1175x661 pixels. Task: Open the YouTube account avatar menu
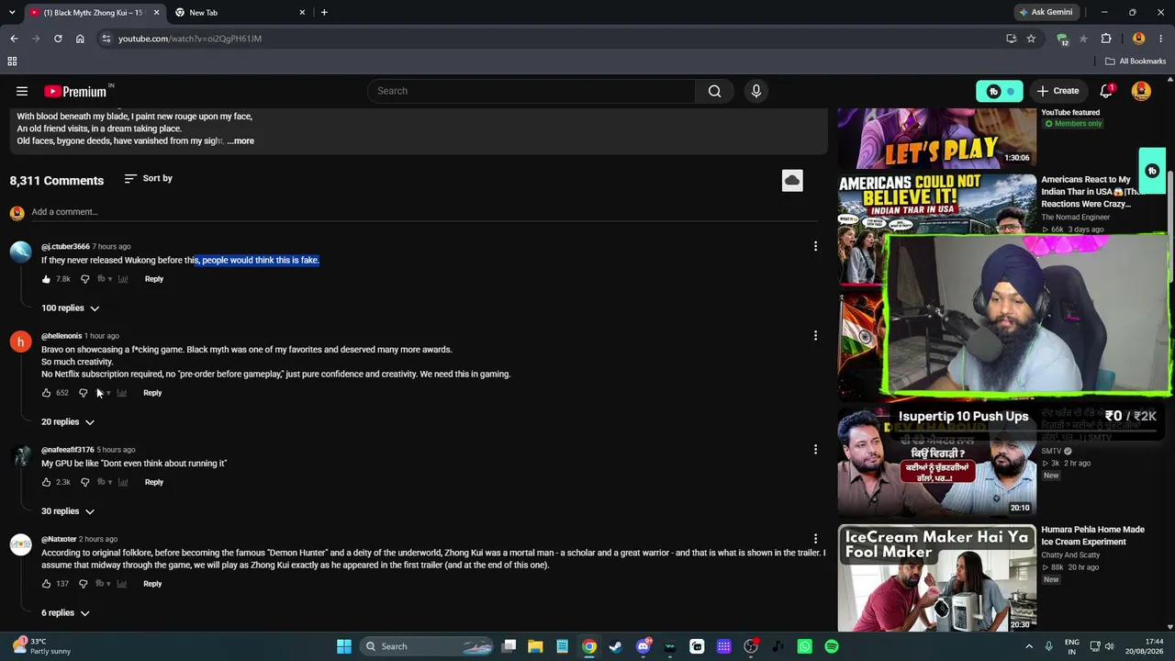click(1141, 91)
